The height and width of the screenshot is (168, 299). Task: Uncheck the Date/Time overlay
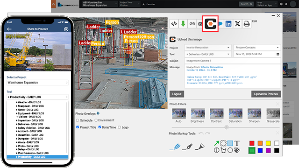(100, 127)
